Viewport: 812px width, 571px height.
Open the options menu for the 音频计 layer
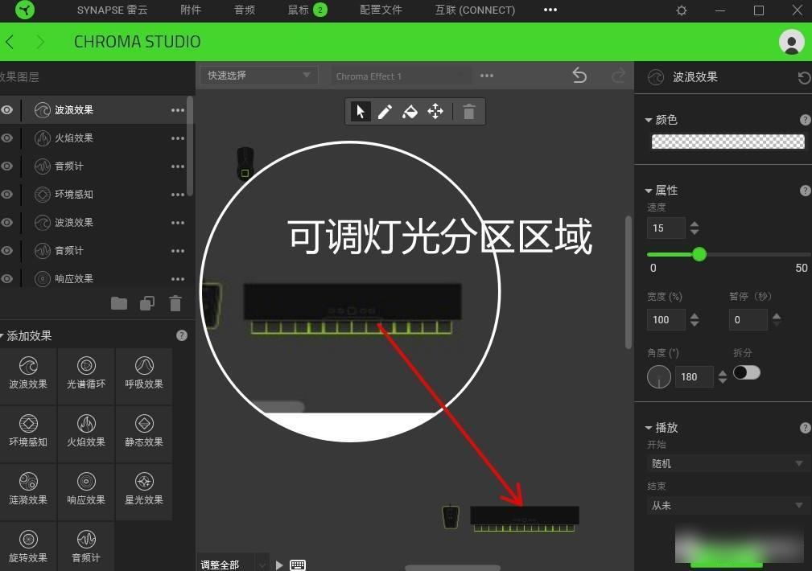click(x=178, y=166)
